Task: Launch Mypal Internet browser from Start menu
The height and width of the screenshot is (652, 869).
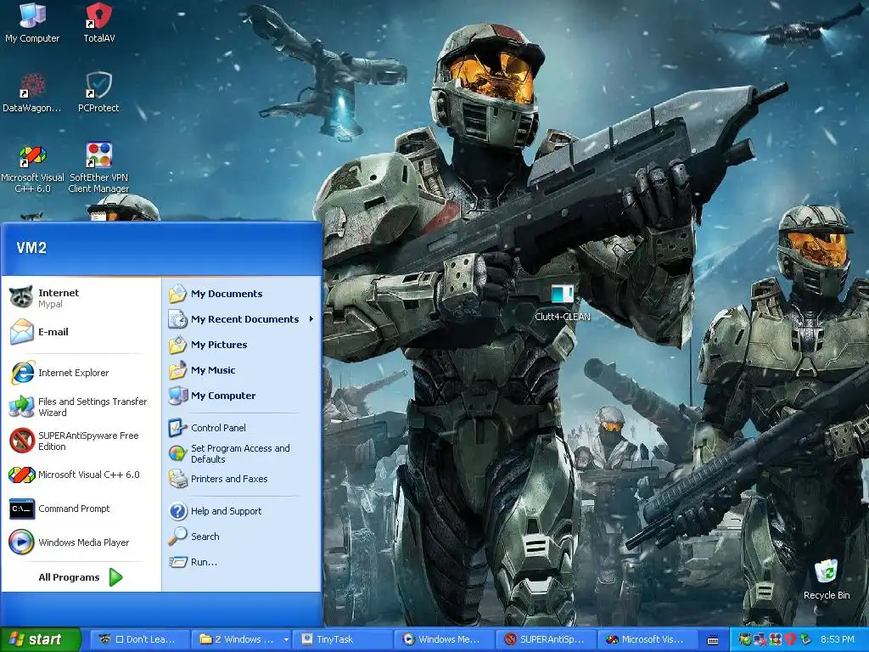Action: coord(81,298)
